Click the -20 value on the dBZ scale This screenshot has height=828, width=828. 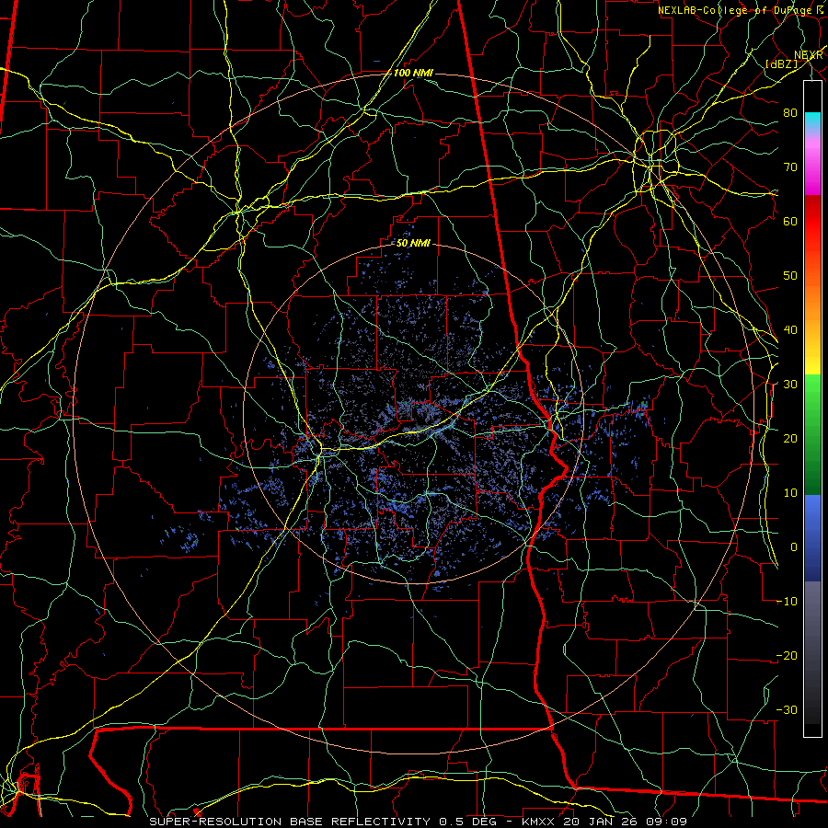787,655
